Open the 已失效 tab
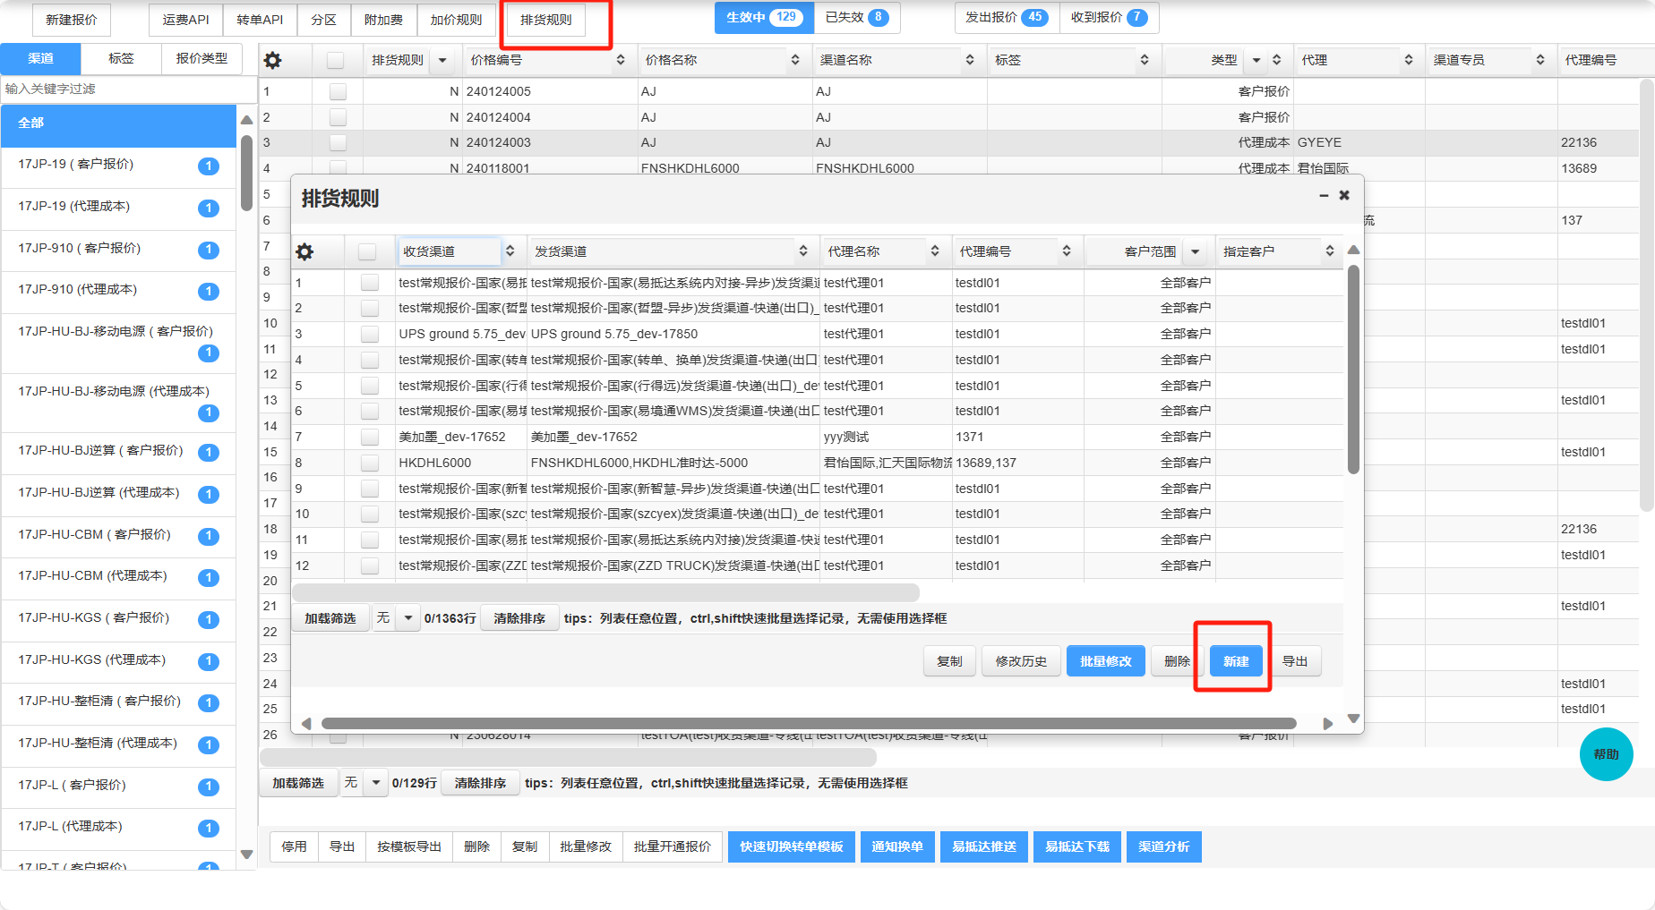Image resolution: width=1655 pixels, height=910 pixels. tap(856, 17)
